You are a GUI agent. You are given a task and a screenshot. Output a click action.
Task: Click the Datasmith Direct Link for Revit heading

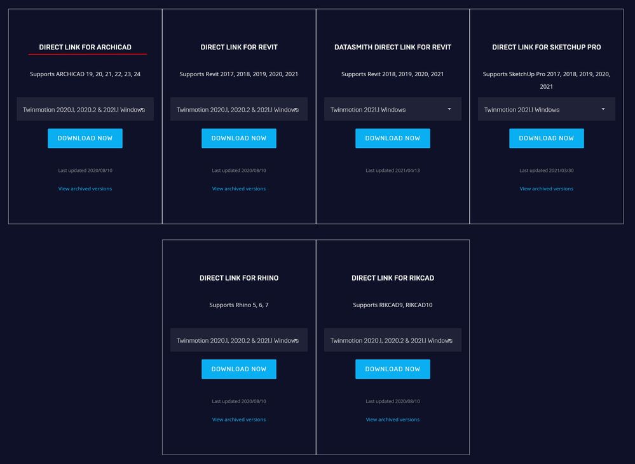point(393,47)
